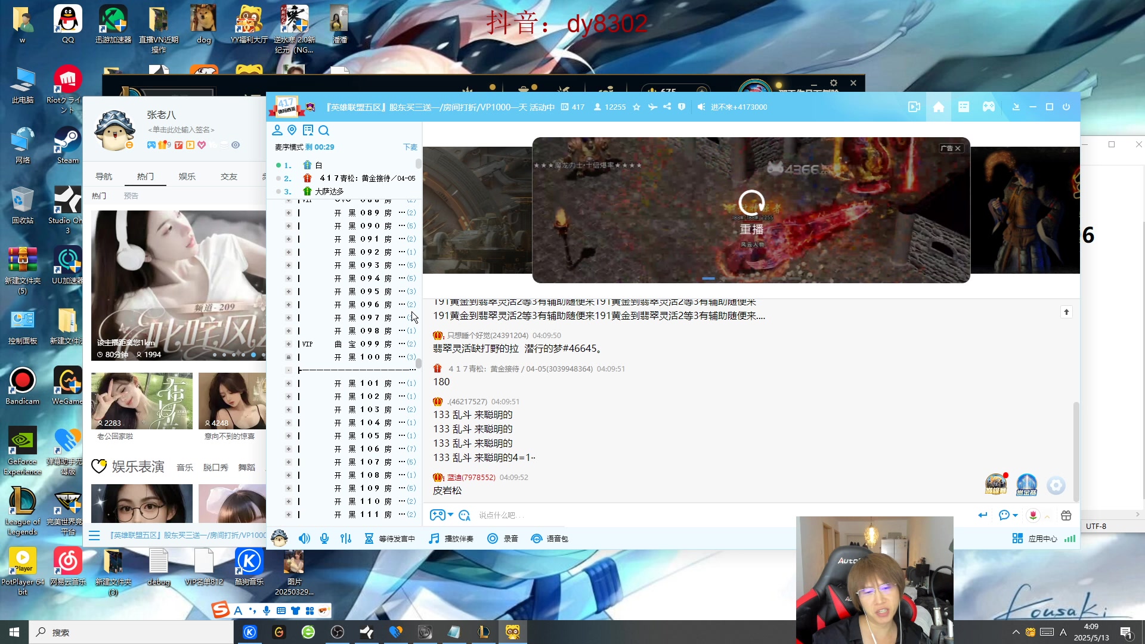Screen dimensions: 1145x644
Task: Click the location pin icon in channel panel
Action: pos(292,130)
